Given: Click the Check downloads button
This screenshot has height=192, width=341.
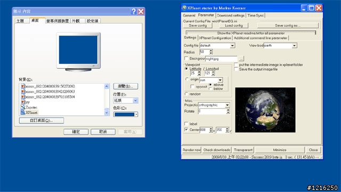Looking at the screenshot, I should pyautogui.click(x=217, y=150).
